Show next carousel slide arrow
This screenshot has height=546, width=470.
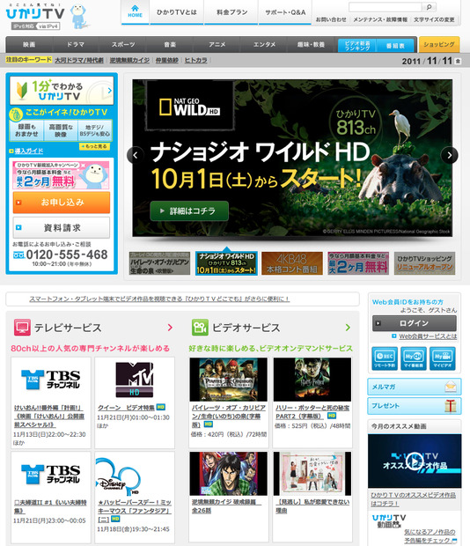tap(450, 155)
